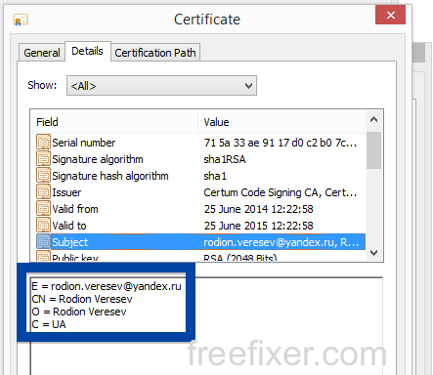This screenshot has width=433, height=375.
Task: Click the Issuer field icon
Action: tap(43, 192)
